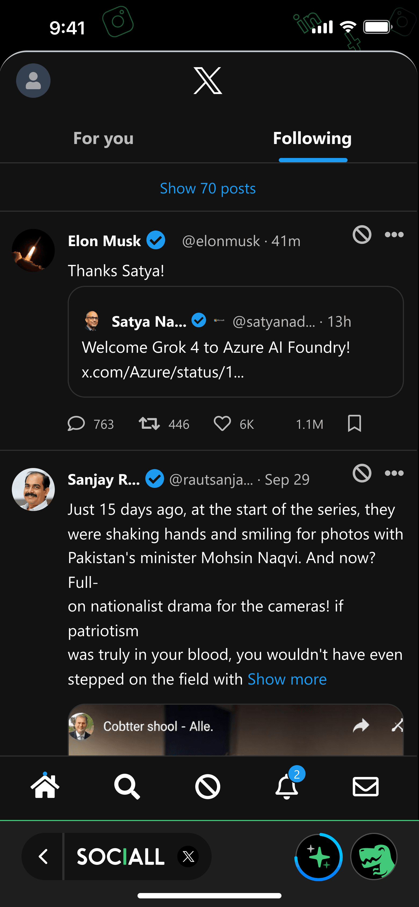Select the Following tab
Image resolution: width=419 pixels, height=907 pixels.
coord(312,138)
